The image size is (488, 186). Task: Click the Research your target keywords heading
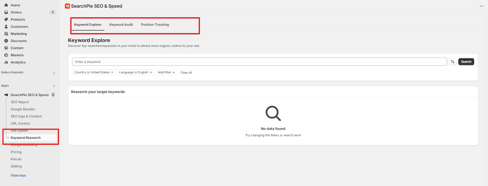click(x=98, y=92)
